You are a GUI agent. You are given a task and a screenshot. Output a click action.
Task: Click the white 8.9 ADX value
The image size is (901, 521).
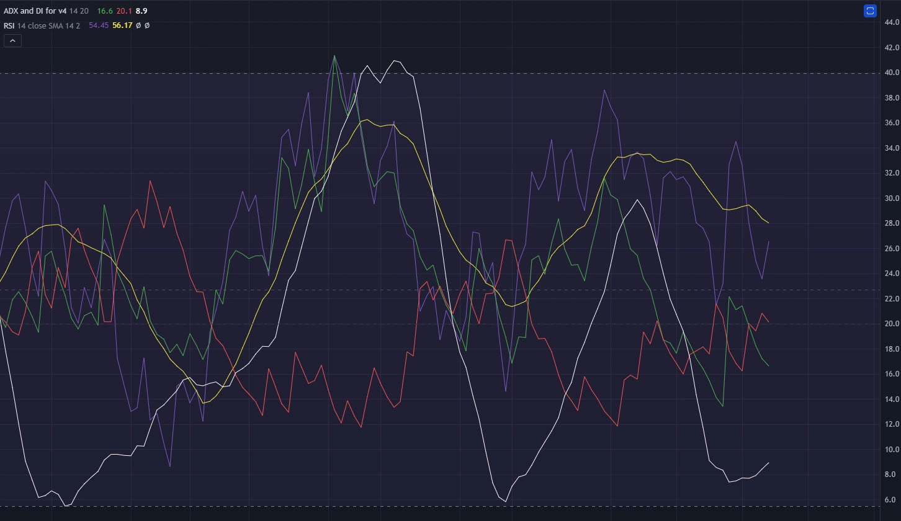(141, 11)
